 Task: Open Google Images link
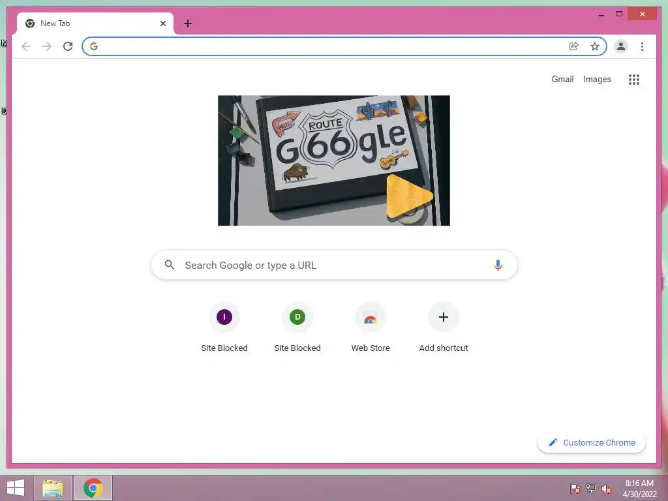(x=597, y=79)
